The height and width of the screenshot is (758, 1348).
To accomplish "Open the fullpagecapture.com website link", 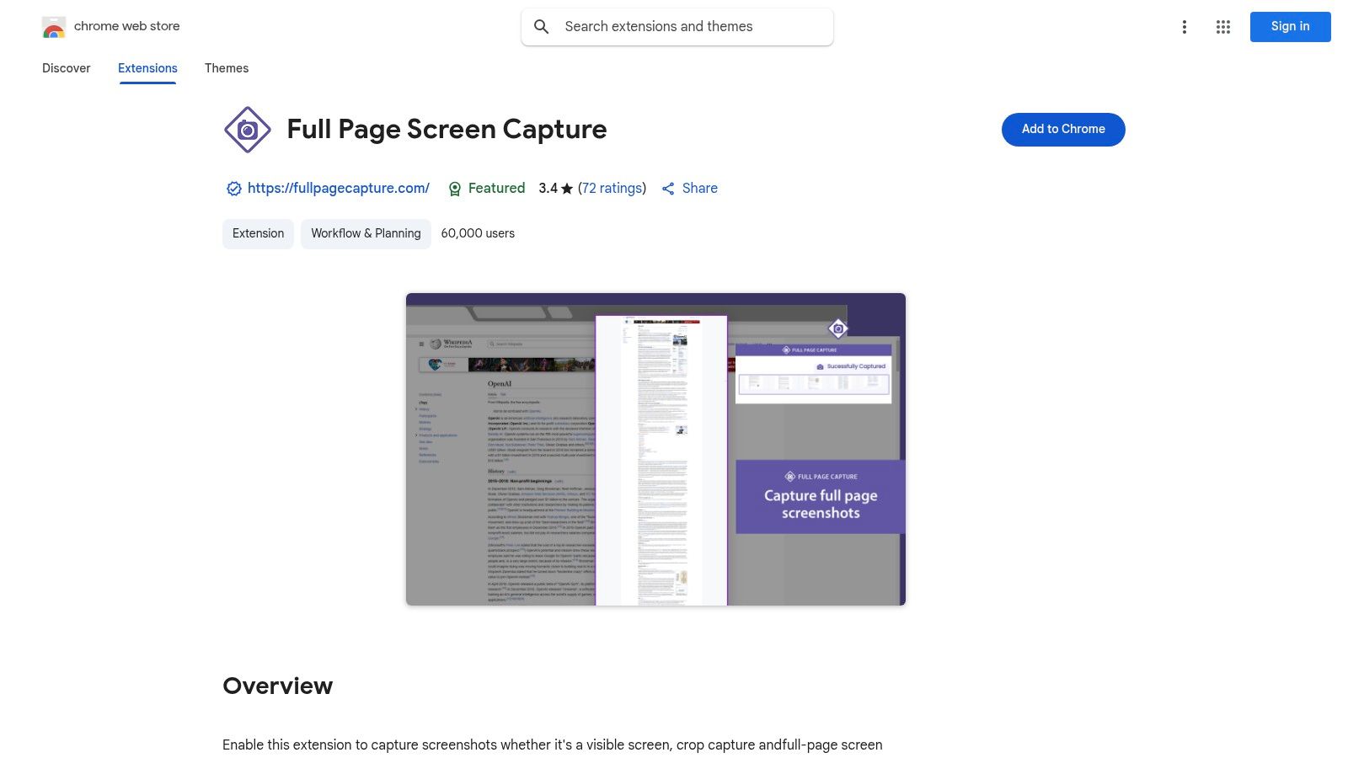I will [338, 188].
